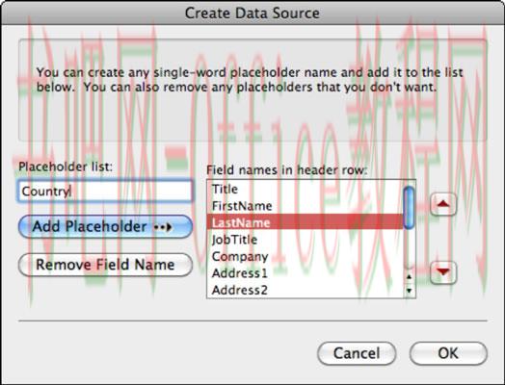Select Title in the field names list

click(305, 189)
